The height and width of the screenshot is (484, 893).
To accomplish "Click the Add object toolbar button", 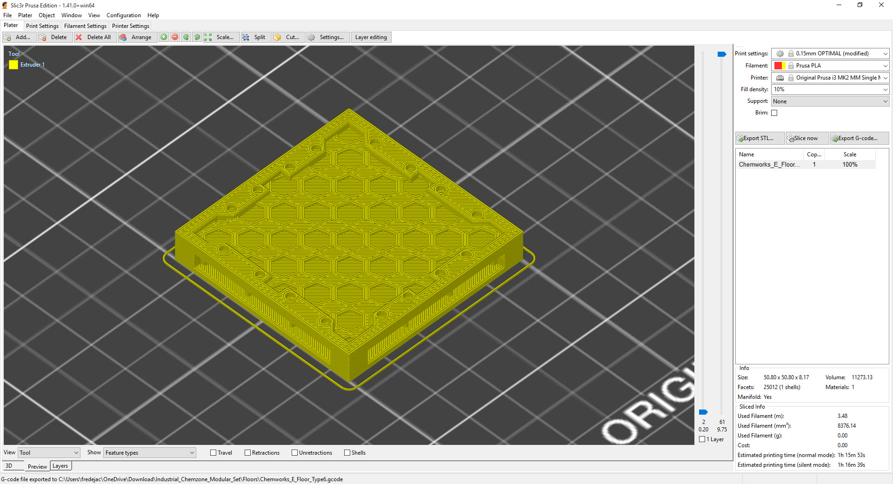I will pos(20,37).
